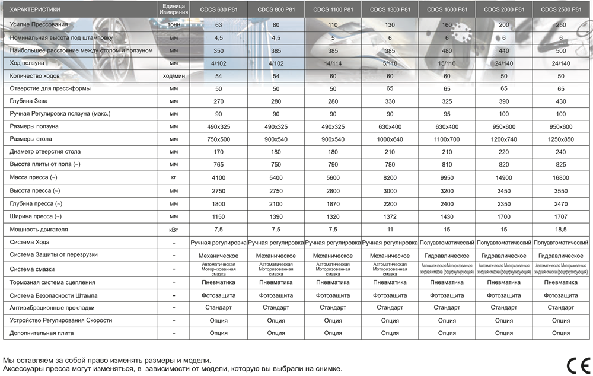Click the 240 table hole diameter value
The height and width of the screenshot is (376, 593).
[561, 152]
